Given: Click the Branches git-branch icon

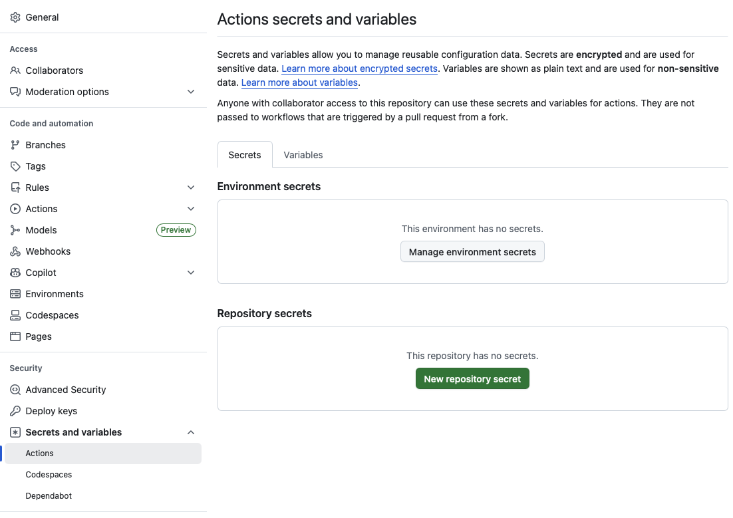Looking at the screenshot, I should pyautogui.click(x=15, y=145).
